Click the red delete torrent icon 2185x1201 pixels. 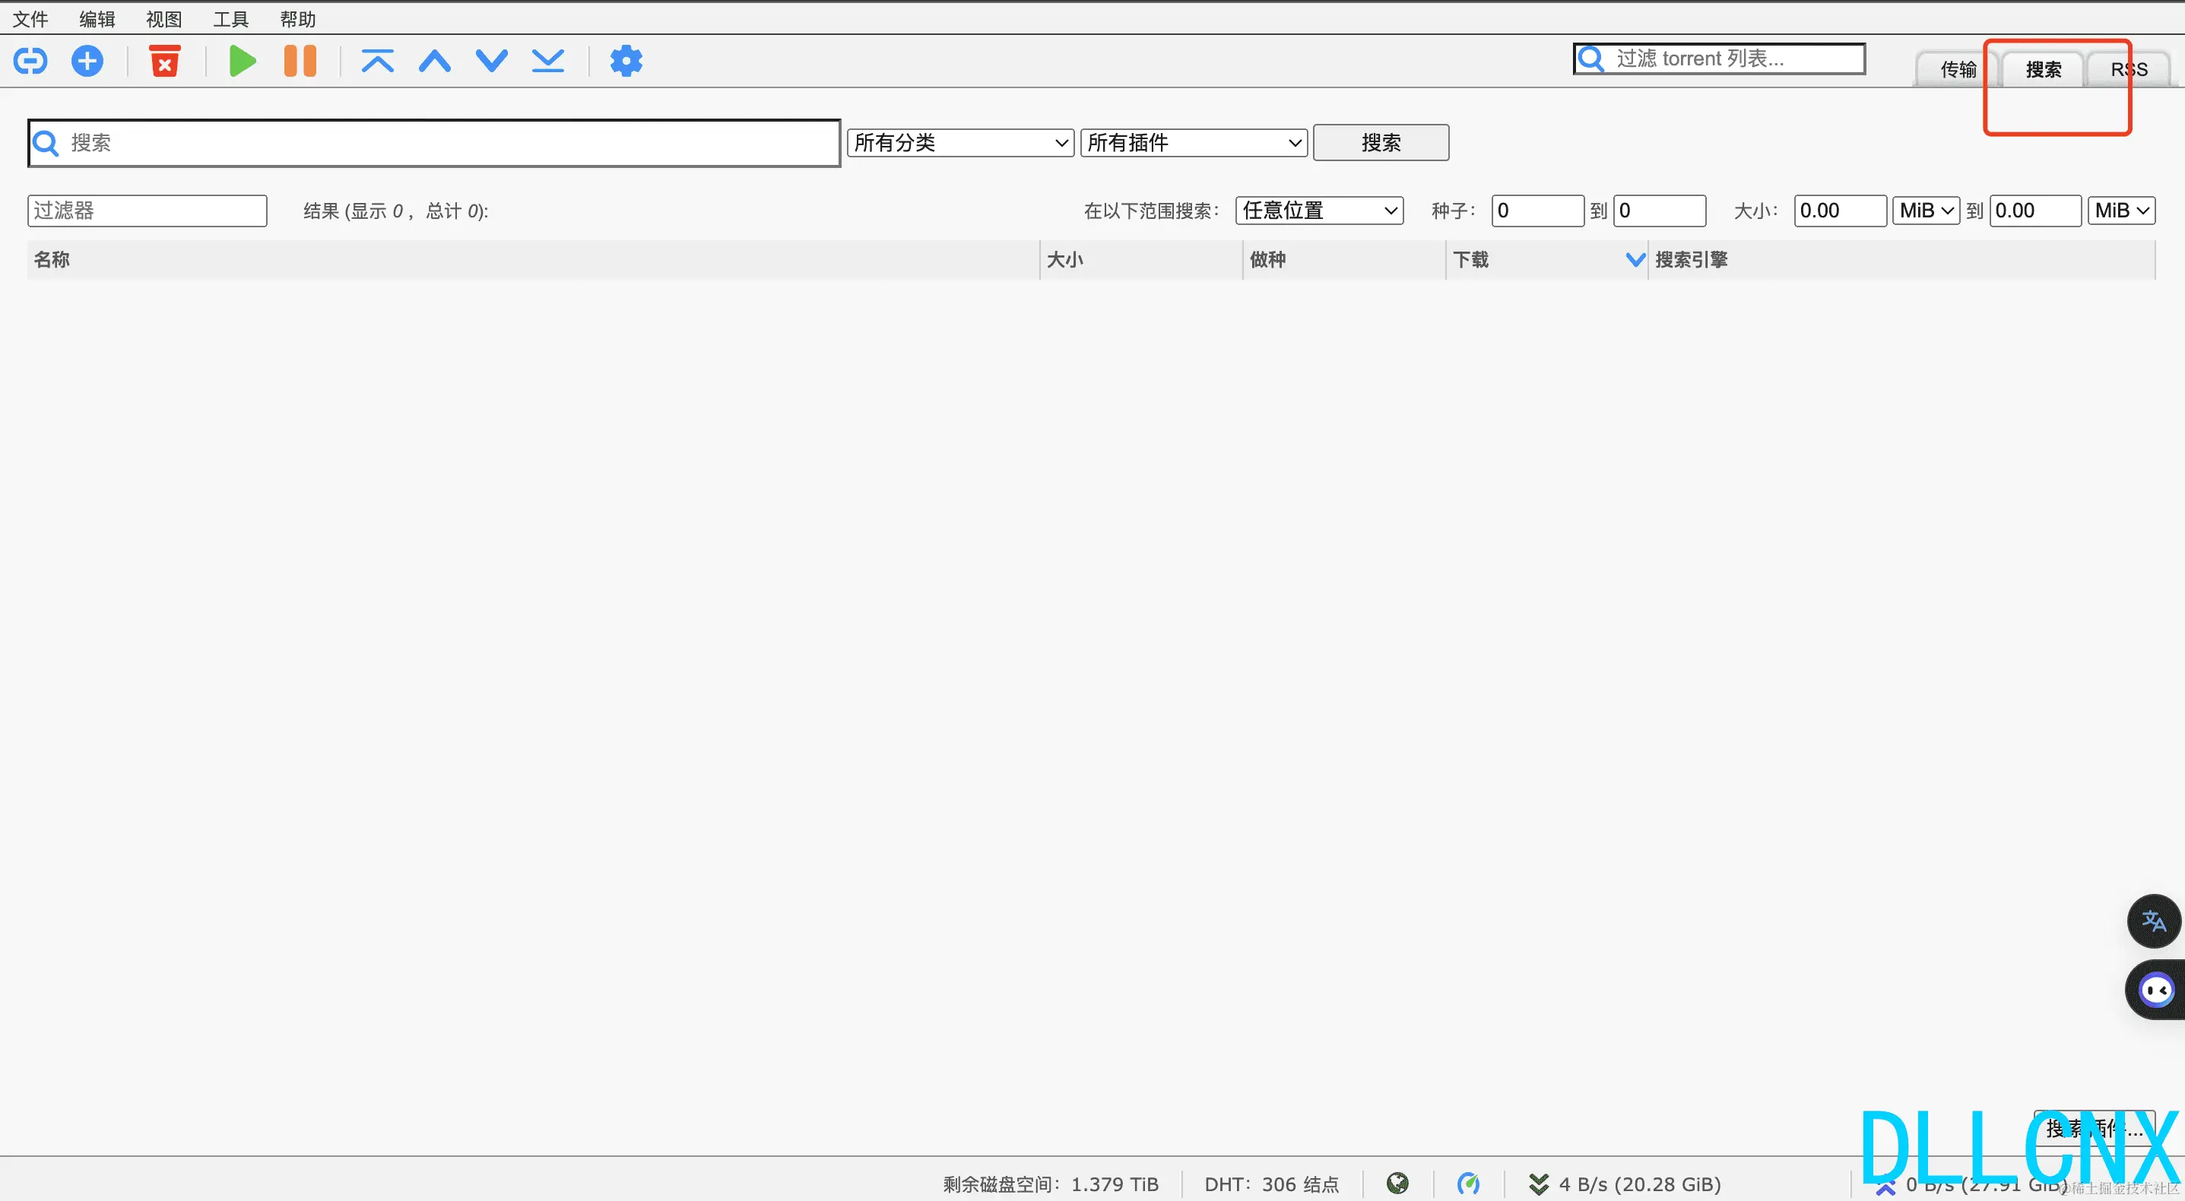(x=164, y=61)
